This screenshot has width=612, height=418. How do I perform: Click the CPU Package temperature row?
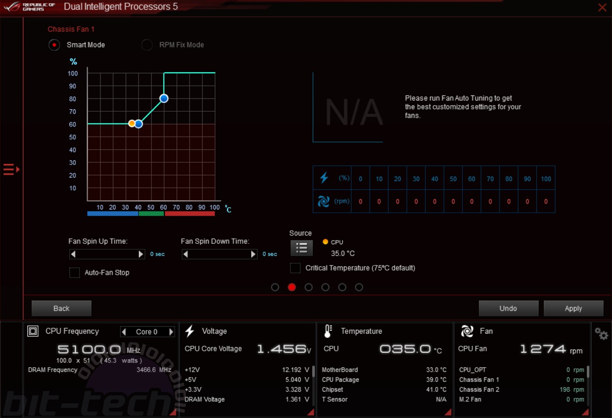384,380
